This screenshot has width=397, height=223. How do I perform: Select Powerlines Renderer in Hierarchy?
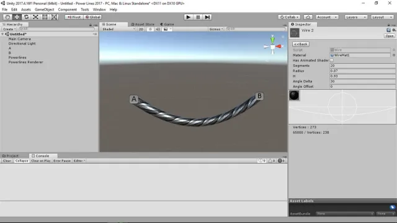coord(25,62)
